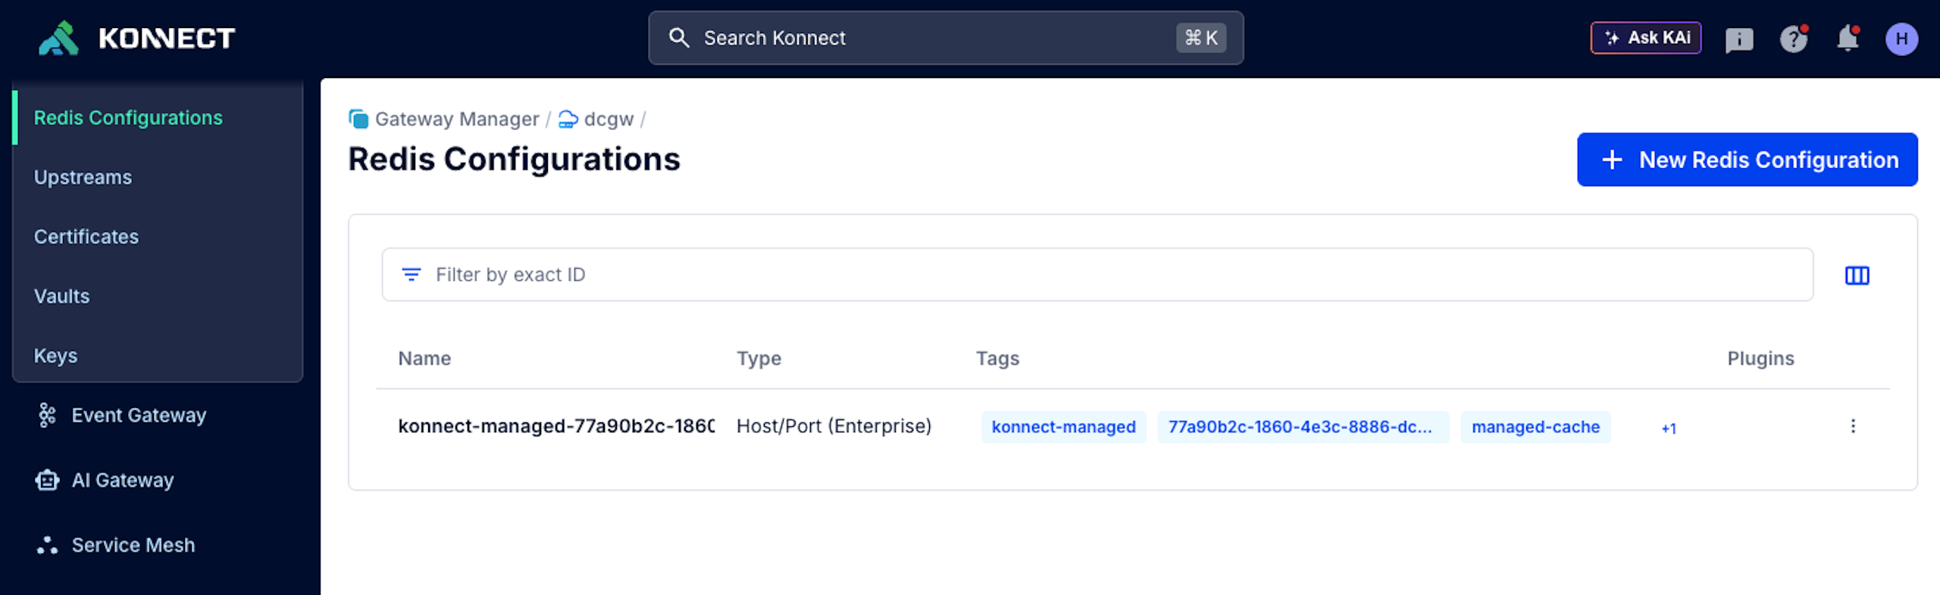Open the user avatar menu
Viewport: 1940px width, 595px height.
1901,39
